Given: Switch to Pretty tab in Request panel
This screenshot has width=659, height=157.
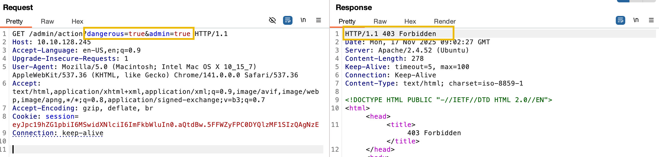Looking at the screenshot, I should (14, 22).
